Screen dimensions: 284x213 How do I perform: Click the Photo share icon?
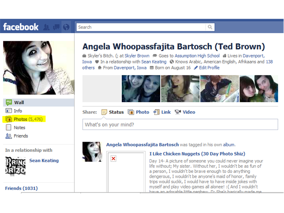click(131, 112)
